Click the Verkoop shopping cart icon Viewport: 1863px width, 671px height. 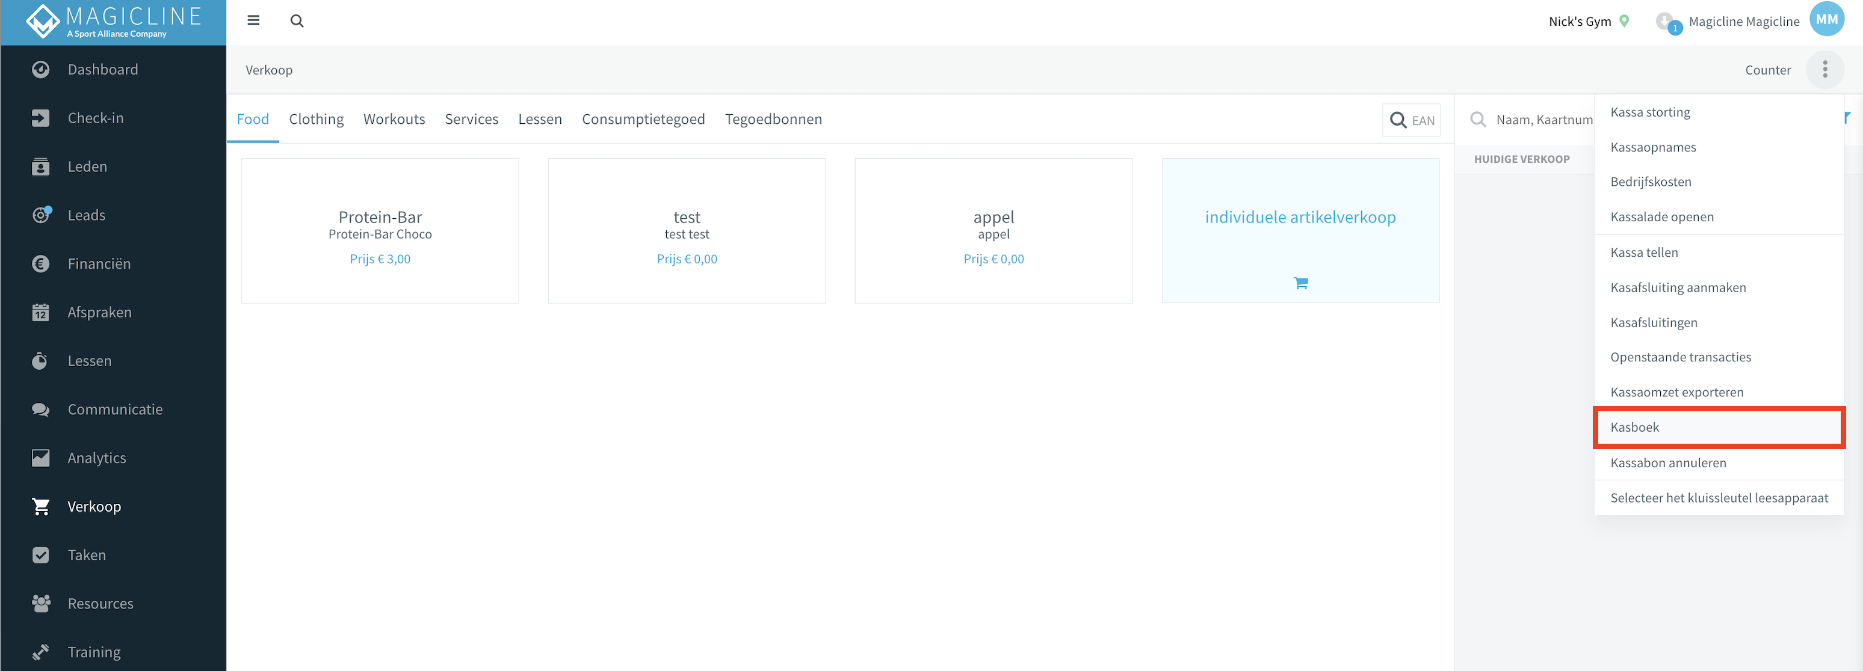pyautogui.click(x=40, y=506)
